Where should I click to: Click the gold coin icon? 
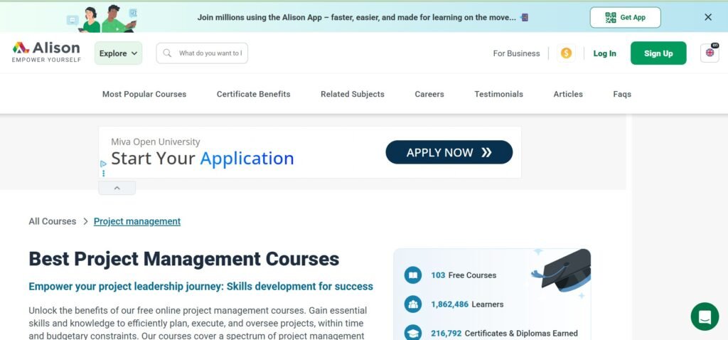[566, 53]
